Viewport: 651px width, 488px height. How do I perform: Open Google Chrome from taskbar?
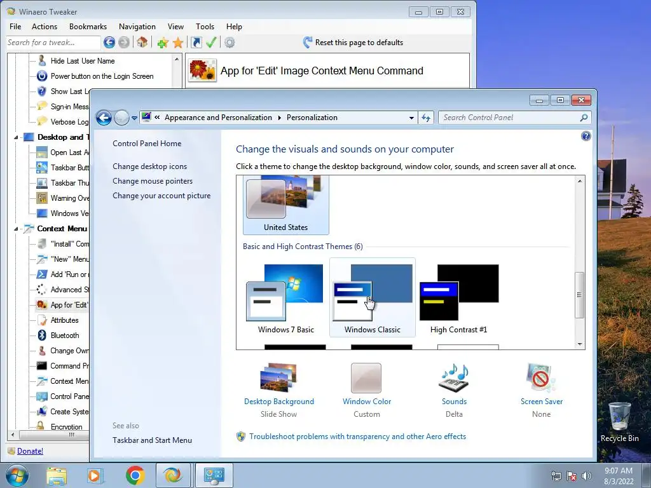pyautogui.click(x=135, y=475)
